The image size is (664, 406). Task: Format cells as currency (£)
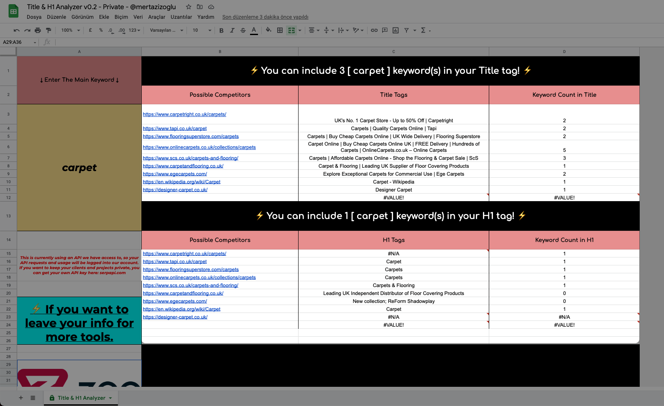pos(90,30)
